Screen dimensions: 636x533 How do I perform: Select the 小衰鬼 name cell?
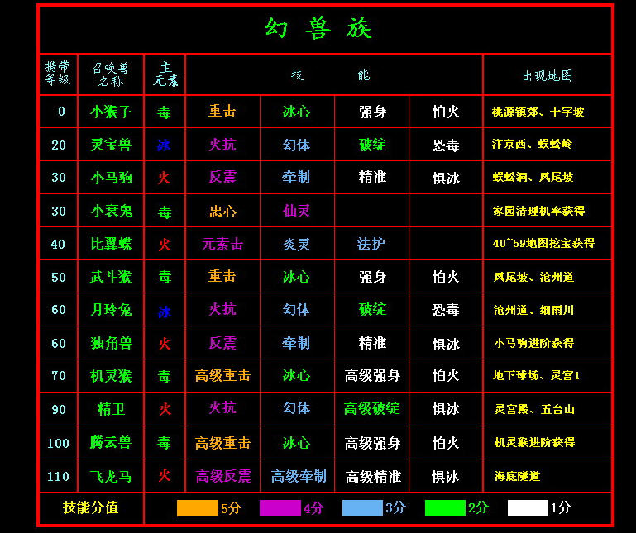click(x=111, y=211)
